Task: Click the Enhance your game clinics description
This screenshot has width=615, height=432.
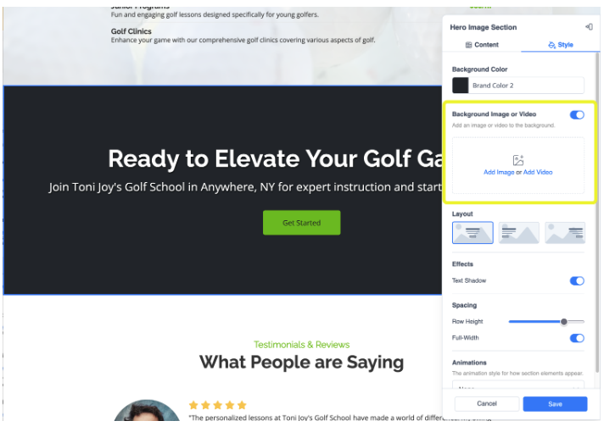Action: pos(243,40)
